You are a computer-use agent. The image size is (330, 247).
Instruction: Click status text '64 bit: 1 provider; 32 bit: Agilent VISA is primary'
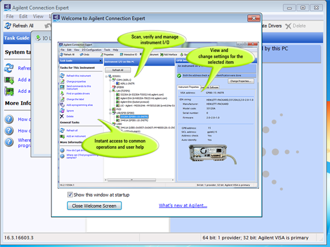coord(255,238)
